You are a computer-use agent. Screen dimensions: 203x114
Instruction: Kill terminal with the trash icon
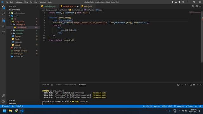(194, 85)
